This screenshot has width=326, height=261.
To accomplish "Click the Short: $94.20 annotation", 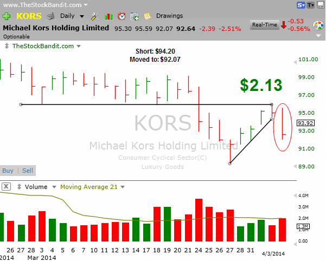I will click(155, 51).
